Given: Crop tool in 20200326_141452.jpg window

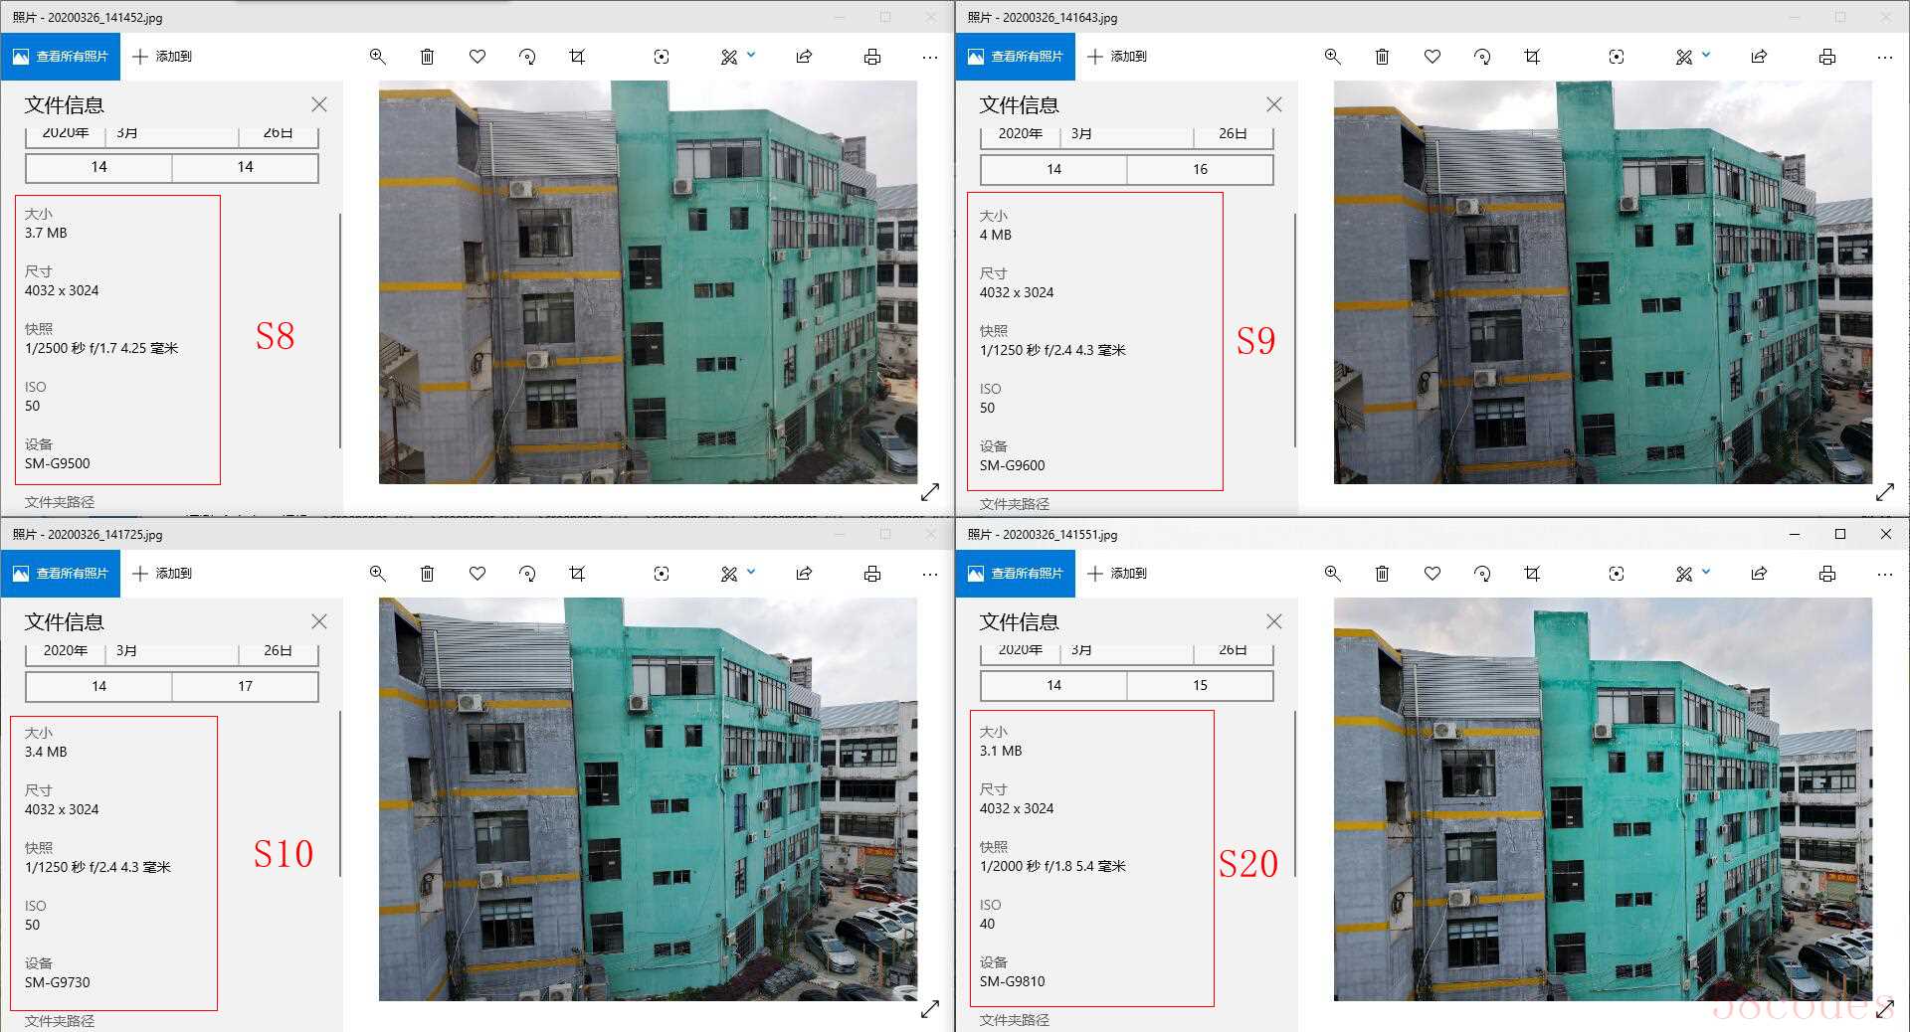Looking at the screenshot, I should pos(577,57).
